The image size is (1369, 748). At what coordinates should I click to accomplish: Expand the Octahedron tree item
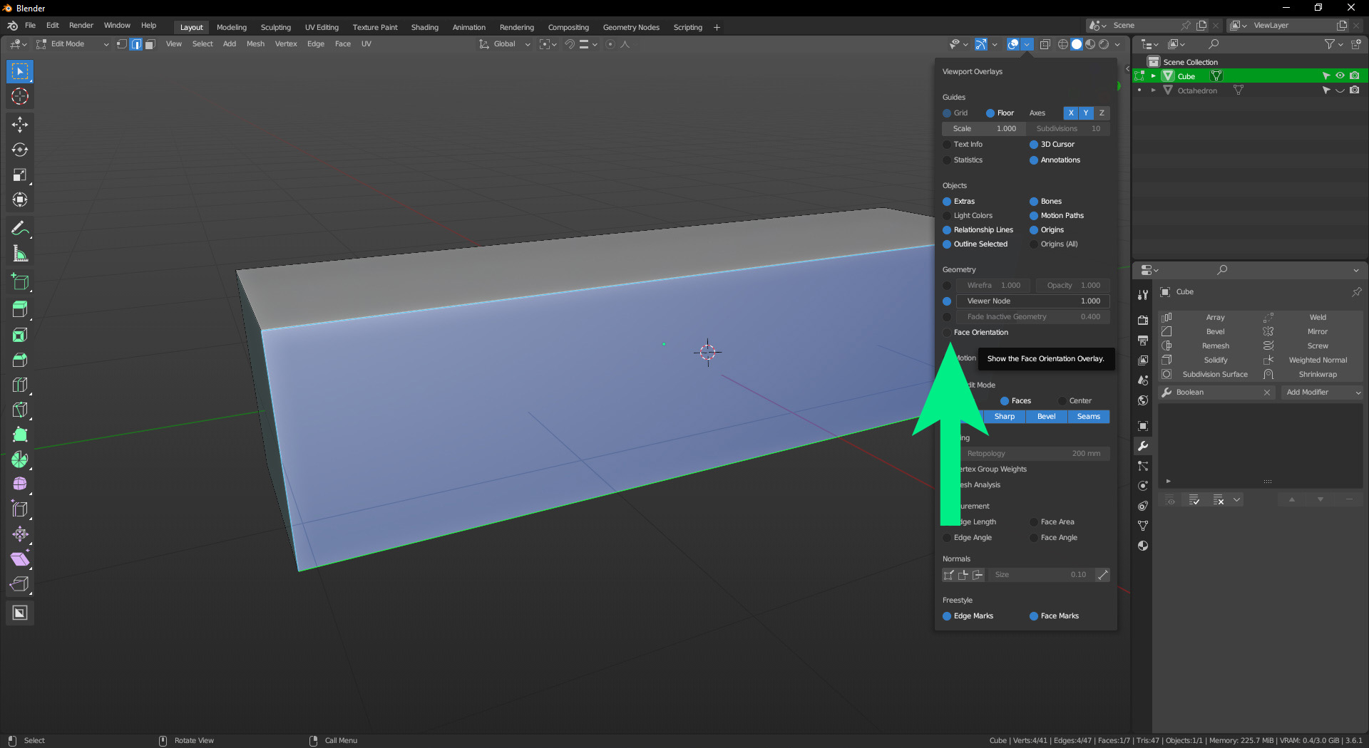(1153, 90)
